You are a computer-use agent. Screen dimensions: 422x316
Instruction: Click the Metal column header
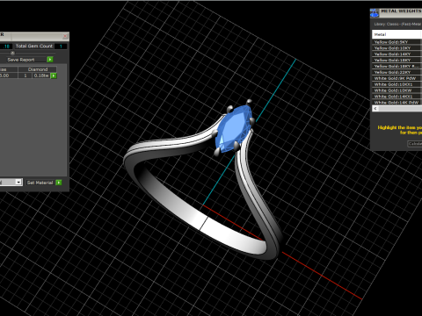tap(397, 34)
